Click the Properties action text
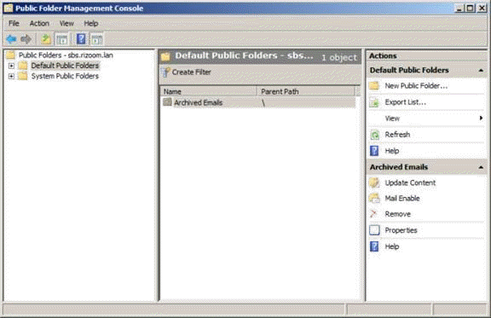491x318 pixels. (401, 230)
